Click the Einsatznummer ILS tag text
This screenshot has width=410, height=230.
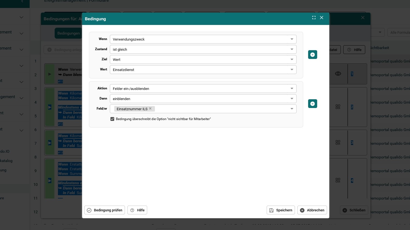pos(132,109)
